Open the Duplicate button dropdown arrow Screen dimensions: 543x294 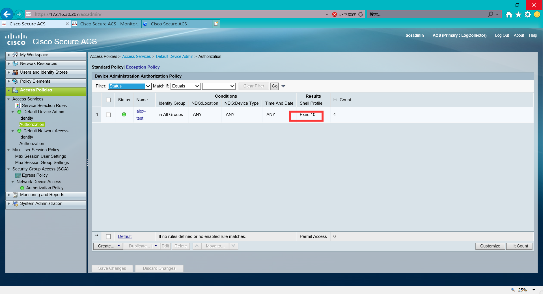(156, 246)
